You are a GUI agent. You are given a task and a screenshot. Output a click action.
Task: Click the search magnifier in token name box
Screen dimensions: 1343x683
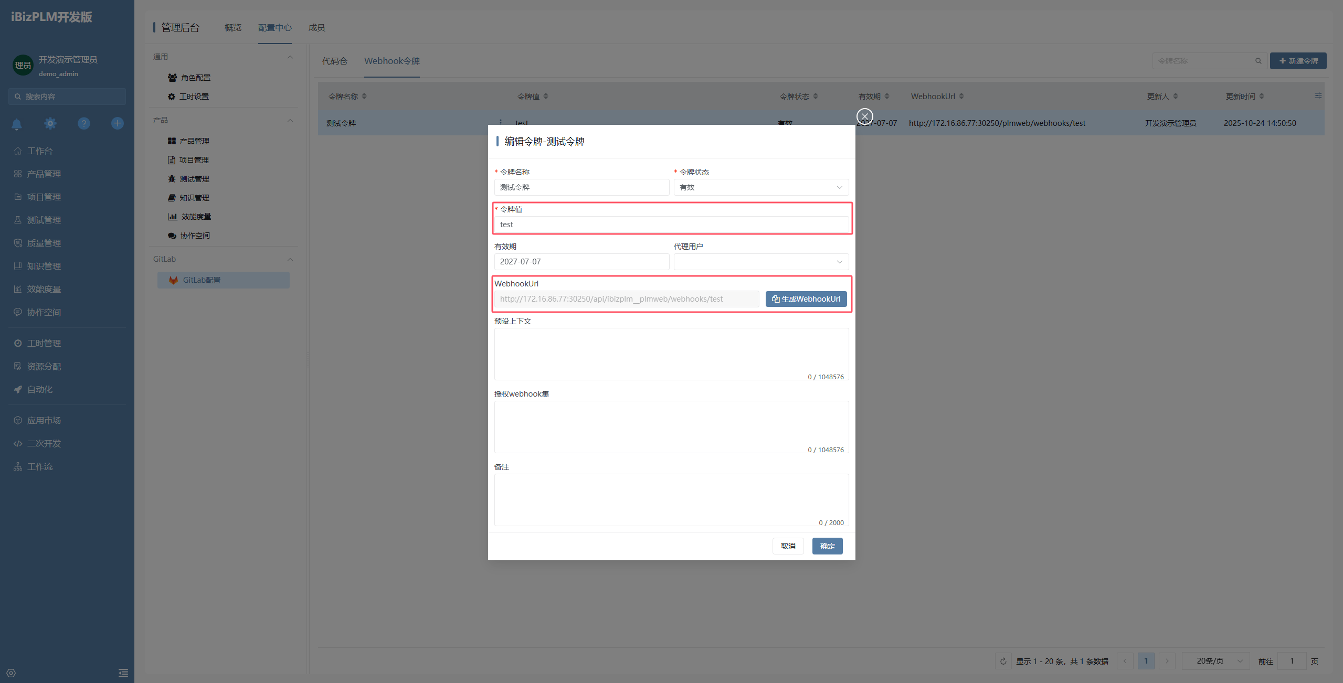(1258, 61)
